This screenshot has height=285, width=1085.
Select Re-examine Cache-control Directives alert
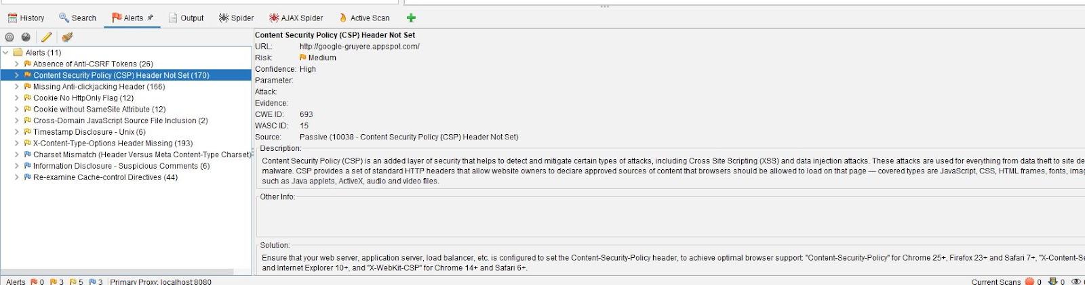(105, 177)
